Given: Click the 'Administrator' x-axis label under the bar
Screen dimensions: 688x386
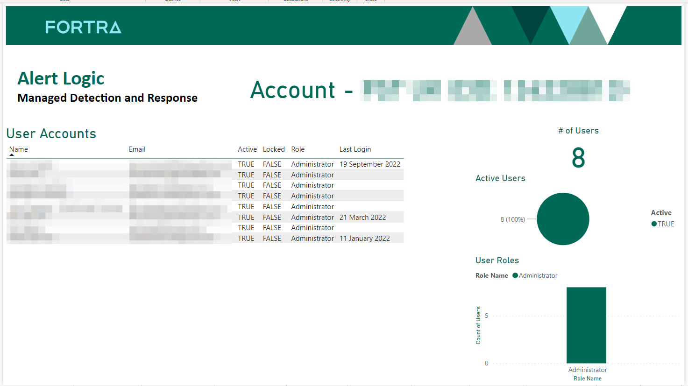Looking at the screenshot, I should 588,370.
